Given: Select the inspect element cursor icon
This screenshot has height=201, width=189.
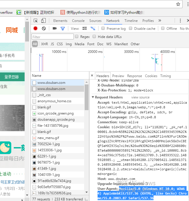Looking at the screenshot, I should (36, 21).
